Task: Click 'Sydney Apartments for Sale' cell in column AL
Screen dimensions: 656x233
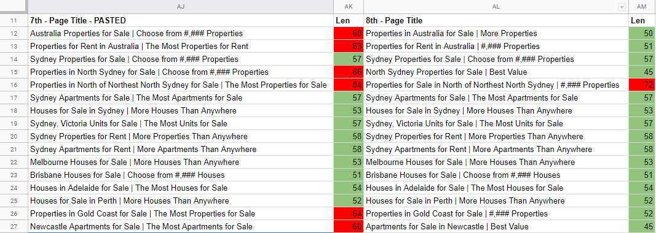Action: pos(496,97)
